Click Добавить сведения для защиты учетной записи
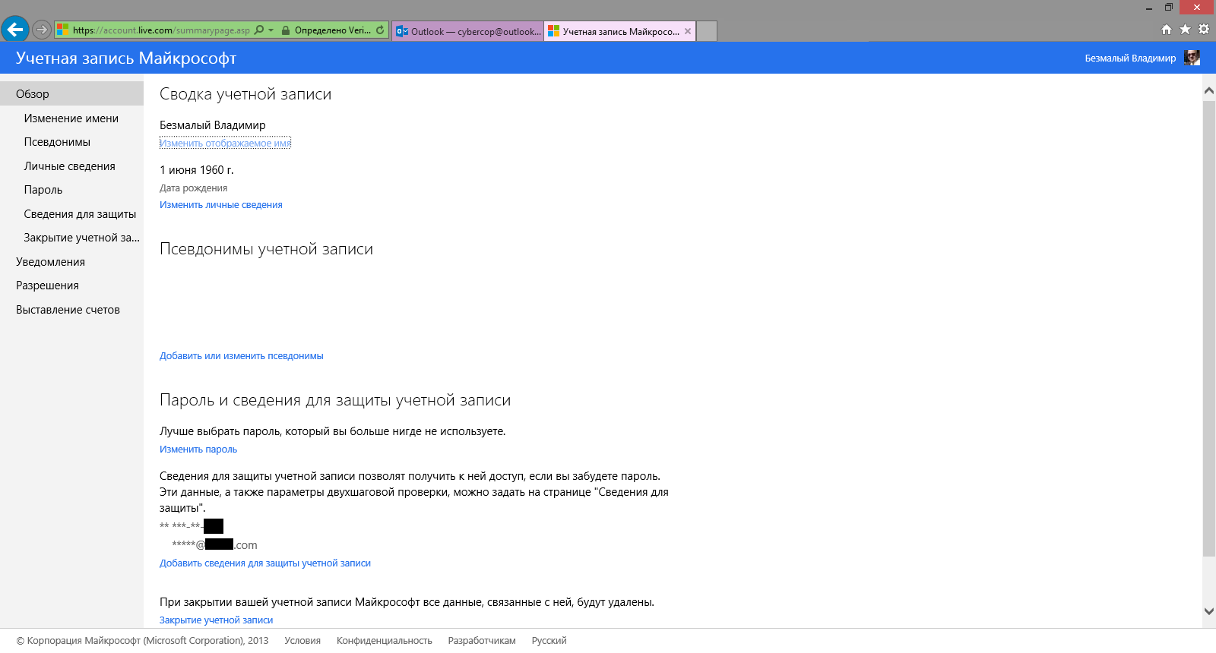The width and height of the screenshot is (1216, 653). click(x=265, y=563)
